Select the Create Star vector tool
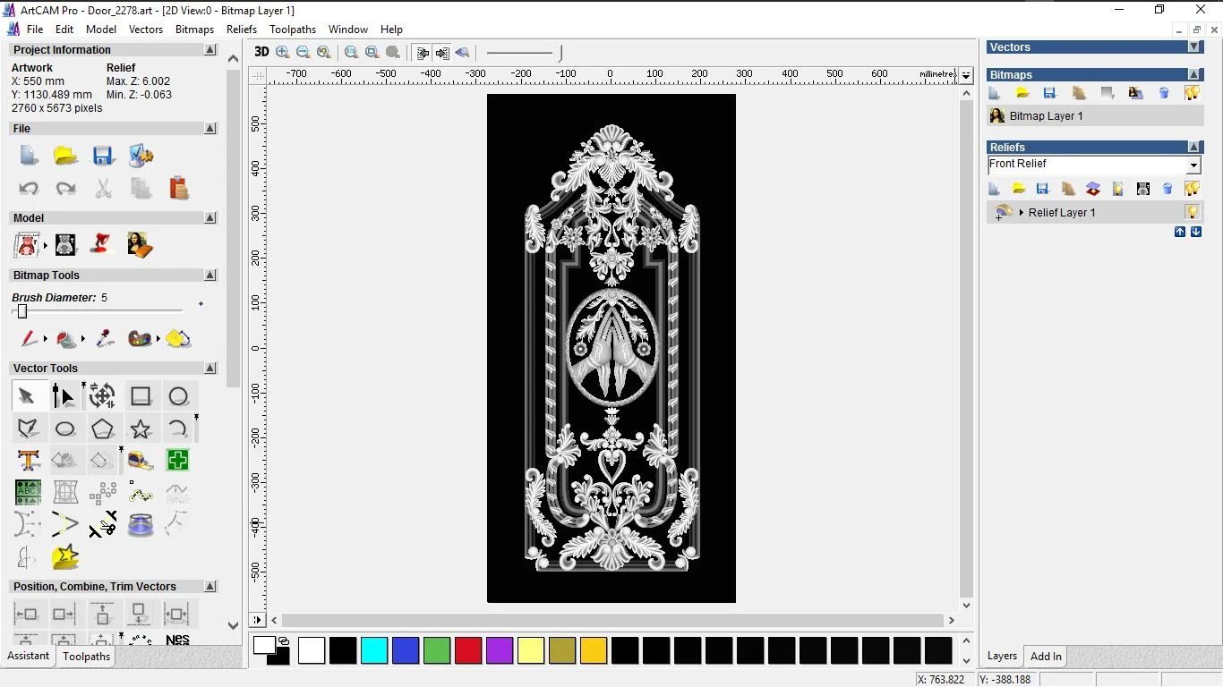Screen dimensions: 1223x687 pyautogui.click(x=141, y=429)
